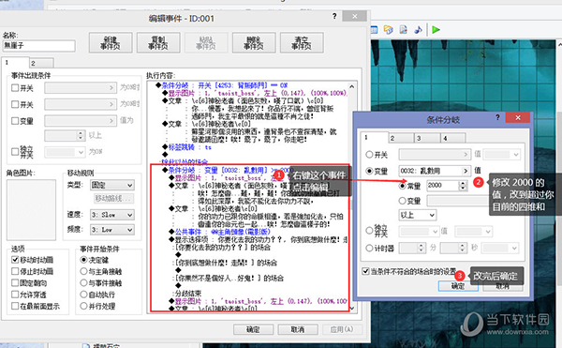Image resolution: width=562 pixels, height=348 pixels.
Task: Switch to event page tab 2
Action: click(41, 63)
